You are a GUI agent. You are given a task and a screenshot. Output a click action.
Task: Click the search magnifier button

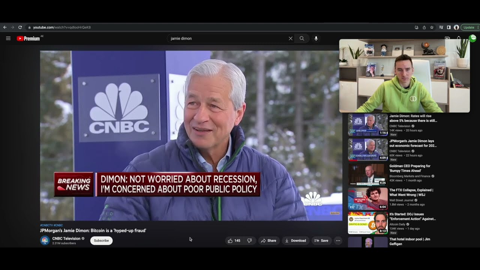point(302,38)
